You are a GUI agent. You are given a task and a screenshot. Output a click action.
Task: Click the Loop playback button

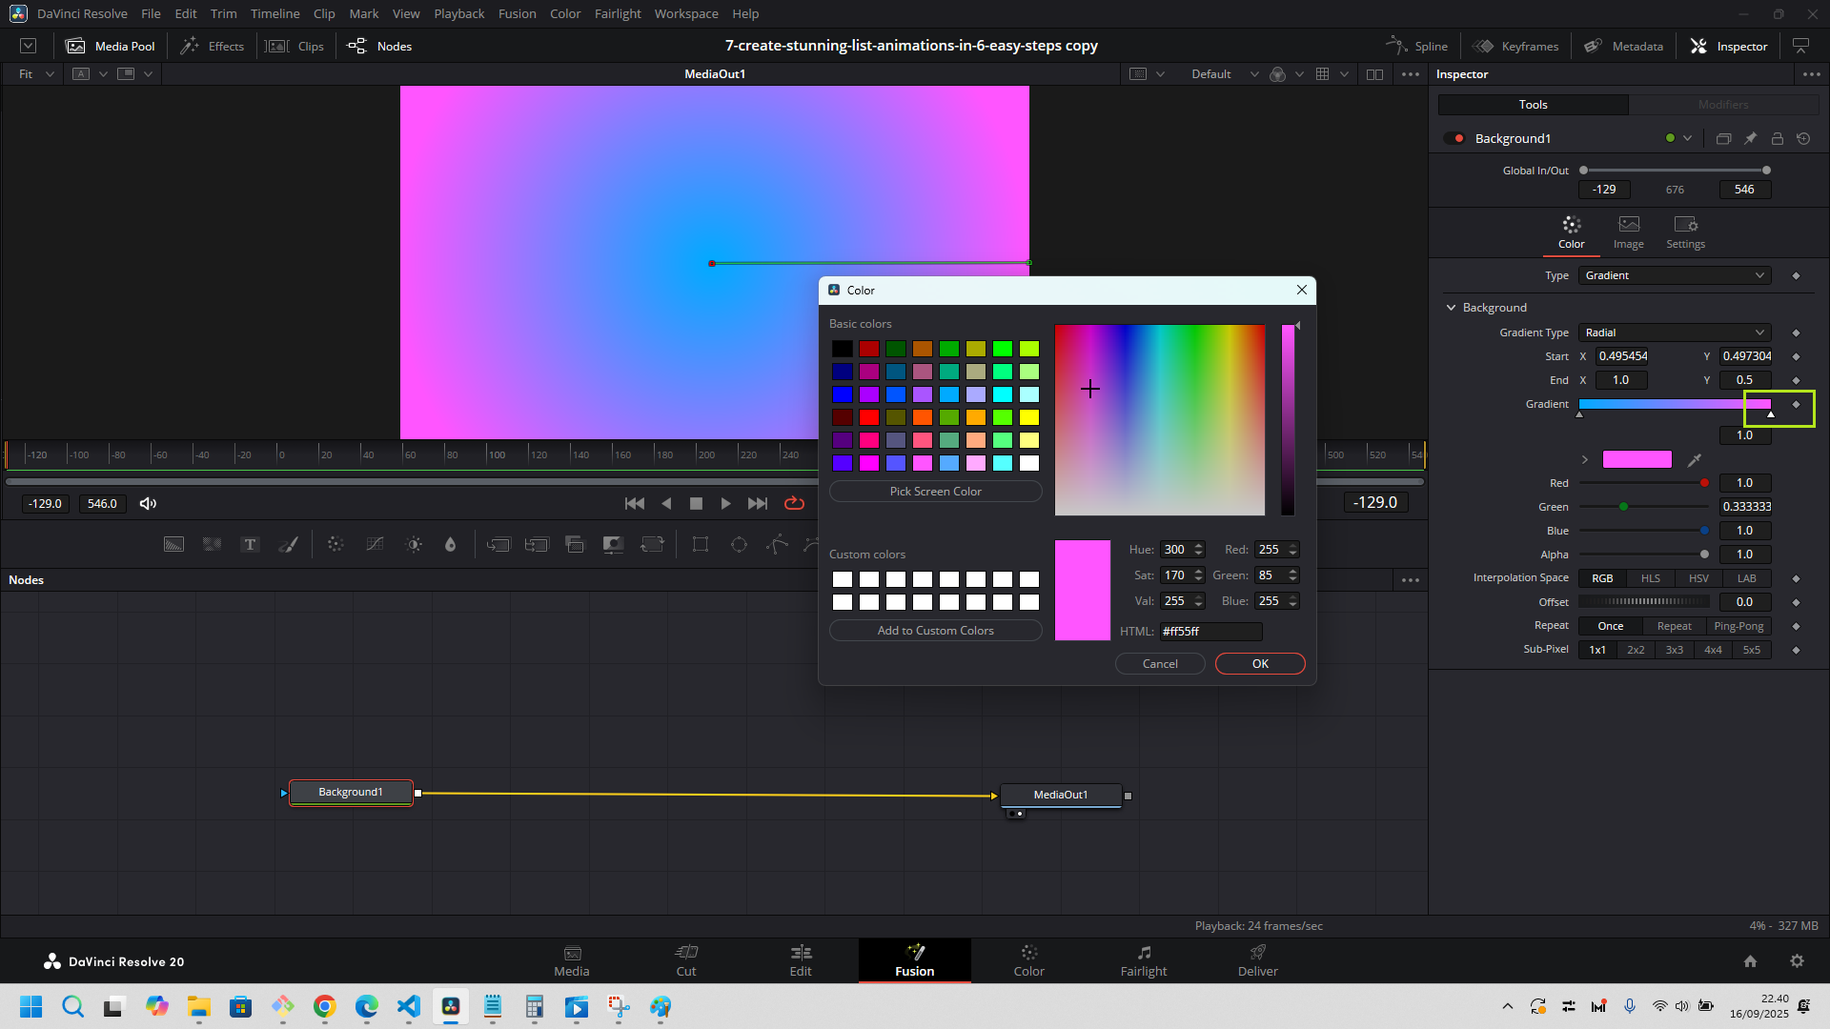(x=794, y=503)
